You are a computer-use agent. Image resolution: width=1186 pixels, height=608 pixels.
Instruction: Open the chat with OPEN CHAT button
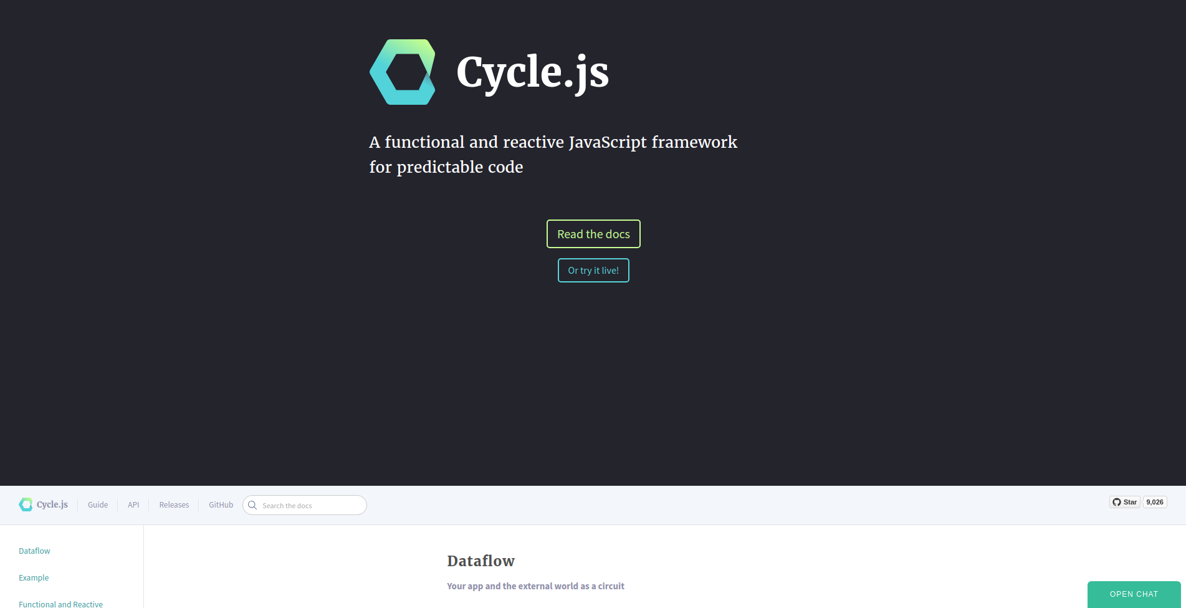tap(1133, 594)
